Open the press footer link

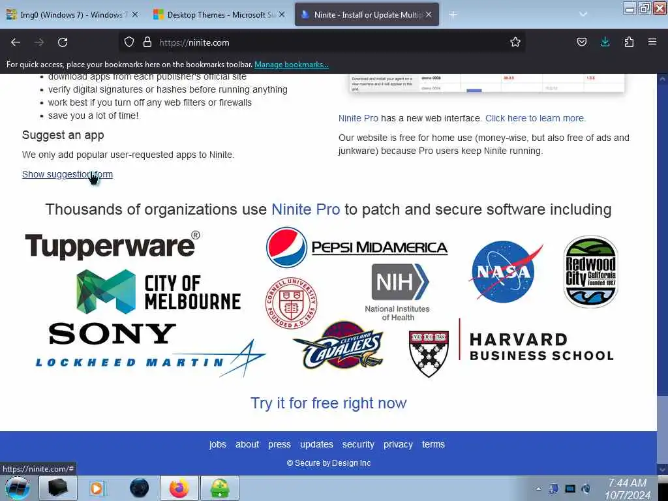279,444
